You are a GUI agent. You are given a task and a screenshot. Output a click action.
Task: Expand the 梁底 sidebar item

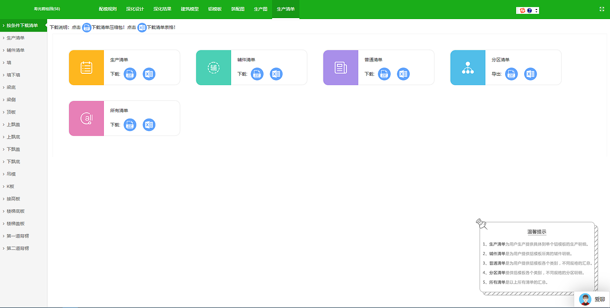[23, 88]
